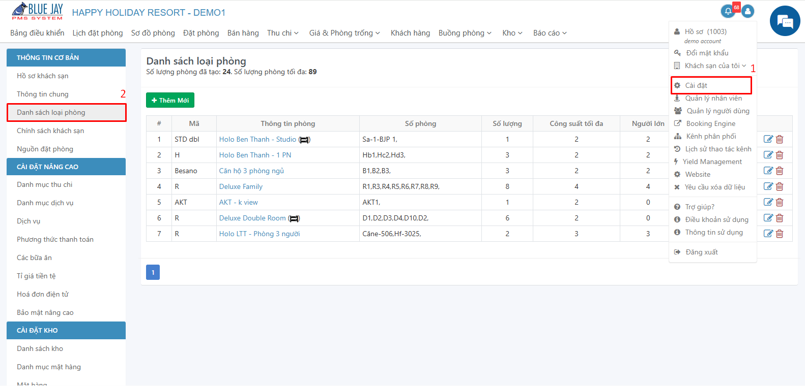Expand the Báo cáo menu
This screenshot has width=805, height=386.
pyautogui.click(x=550, y=33)
